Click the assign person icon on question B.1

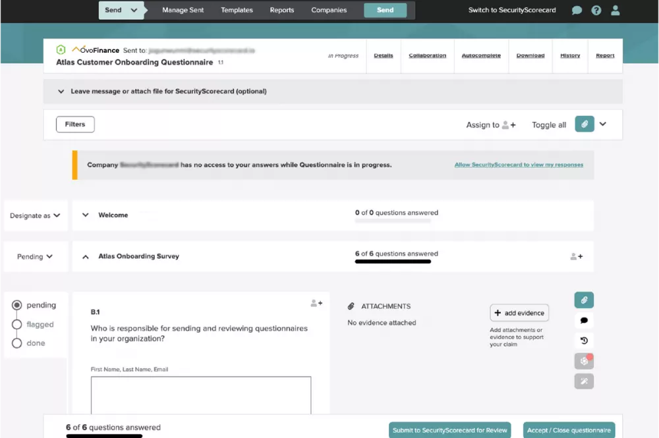pos(316,304)
